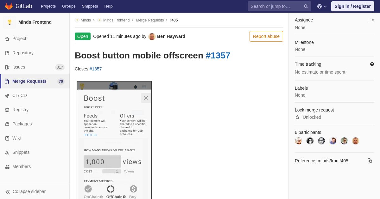Open Minds Frontend sidebar title
Screen dimensions: 380x199
[x=35, y=22]
